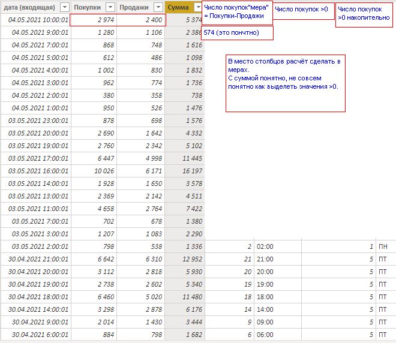Click the Продажи cell 526

click(140, 109)
